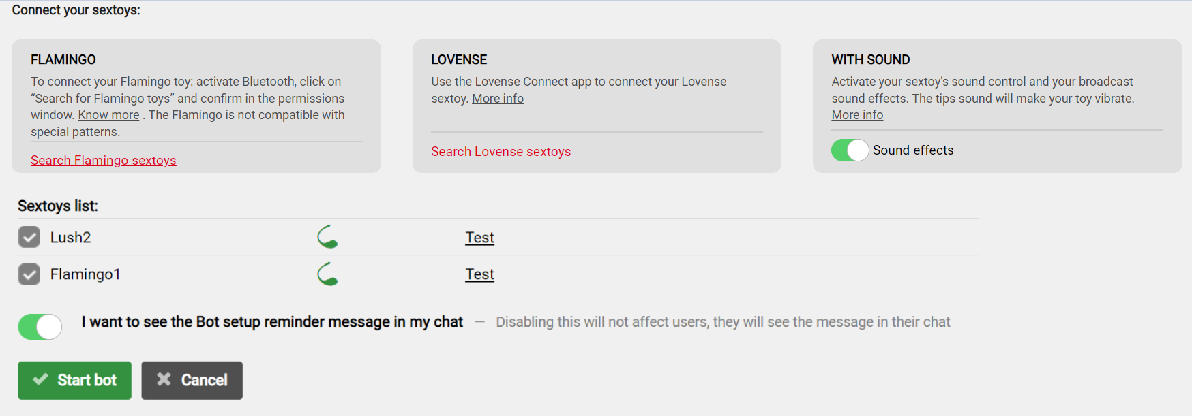Test the Lush2 toy
This screenshot has width=1192, height=416.
(x=479, y=237)
